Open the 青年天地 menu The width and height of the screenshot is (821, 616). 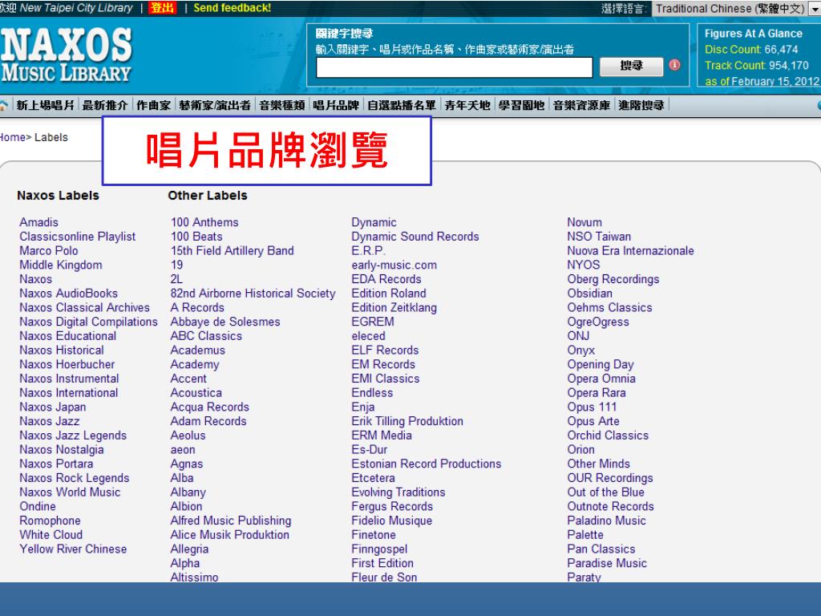467,105
